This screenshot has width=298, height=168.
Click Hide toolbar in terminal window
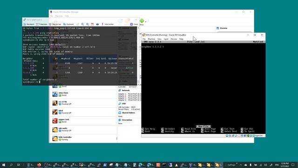[108, 24]
